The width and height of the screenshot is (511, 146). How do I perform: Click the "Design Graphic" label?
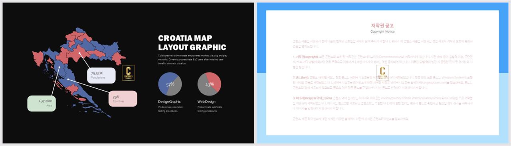click(x=169, y=102)
